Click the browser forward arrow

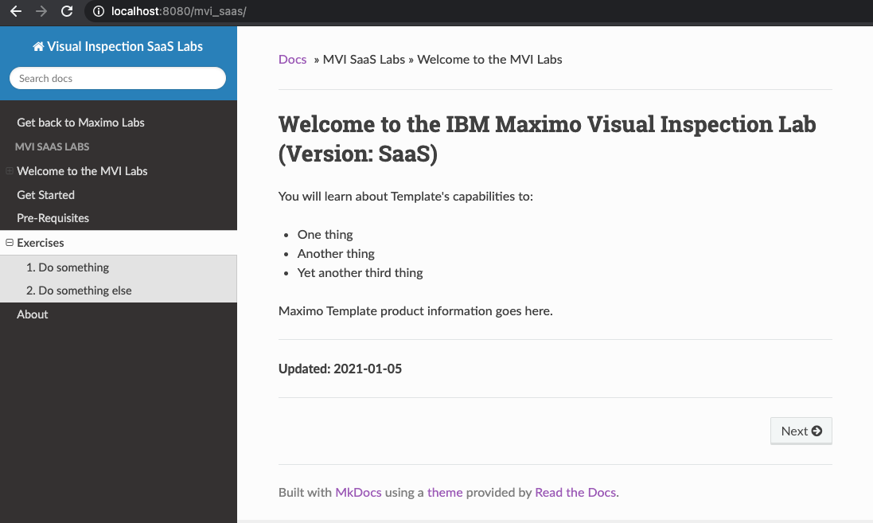tap(40, 12)
